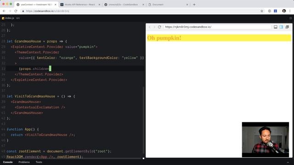Click the value="pumpkin" attribute
This screenshot has width=294, height=165.
pos(80,47)
